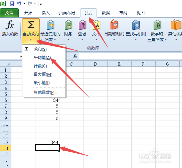Open 最近使用的函数 book icon
The width and height of the screenshot is (182, 168).
click(50, 25)
